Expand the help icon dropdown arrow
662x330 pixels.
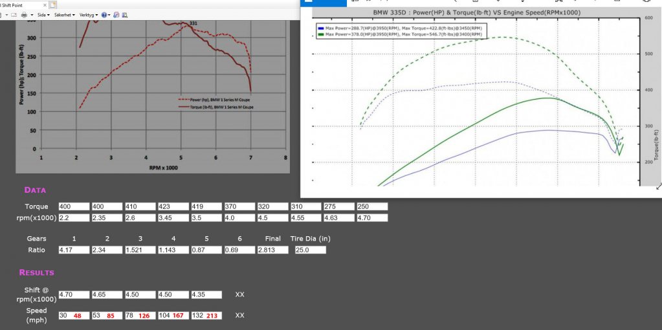[x=109, y=15]
